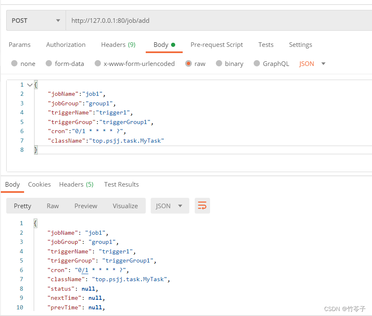372x316 pixels.
Task: Select the Raw response view
Action: point(53,206)
